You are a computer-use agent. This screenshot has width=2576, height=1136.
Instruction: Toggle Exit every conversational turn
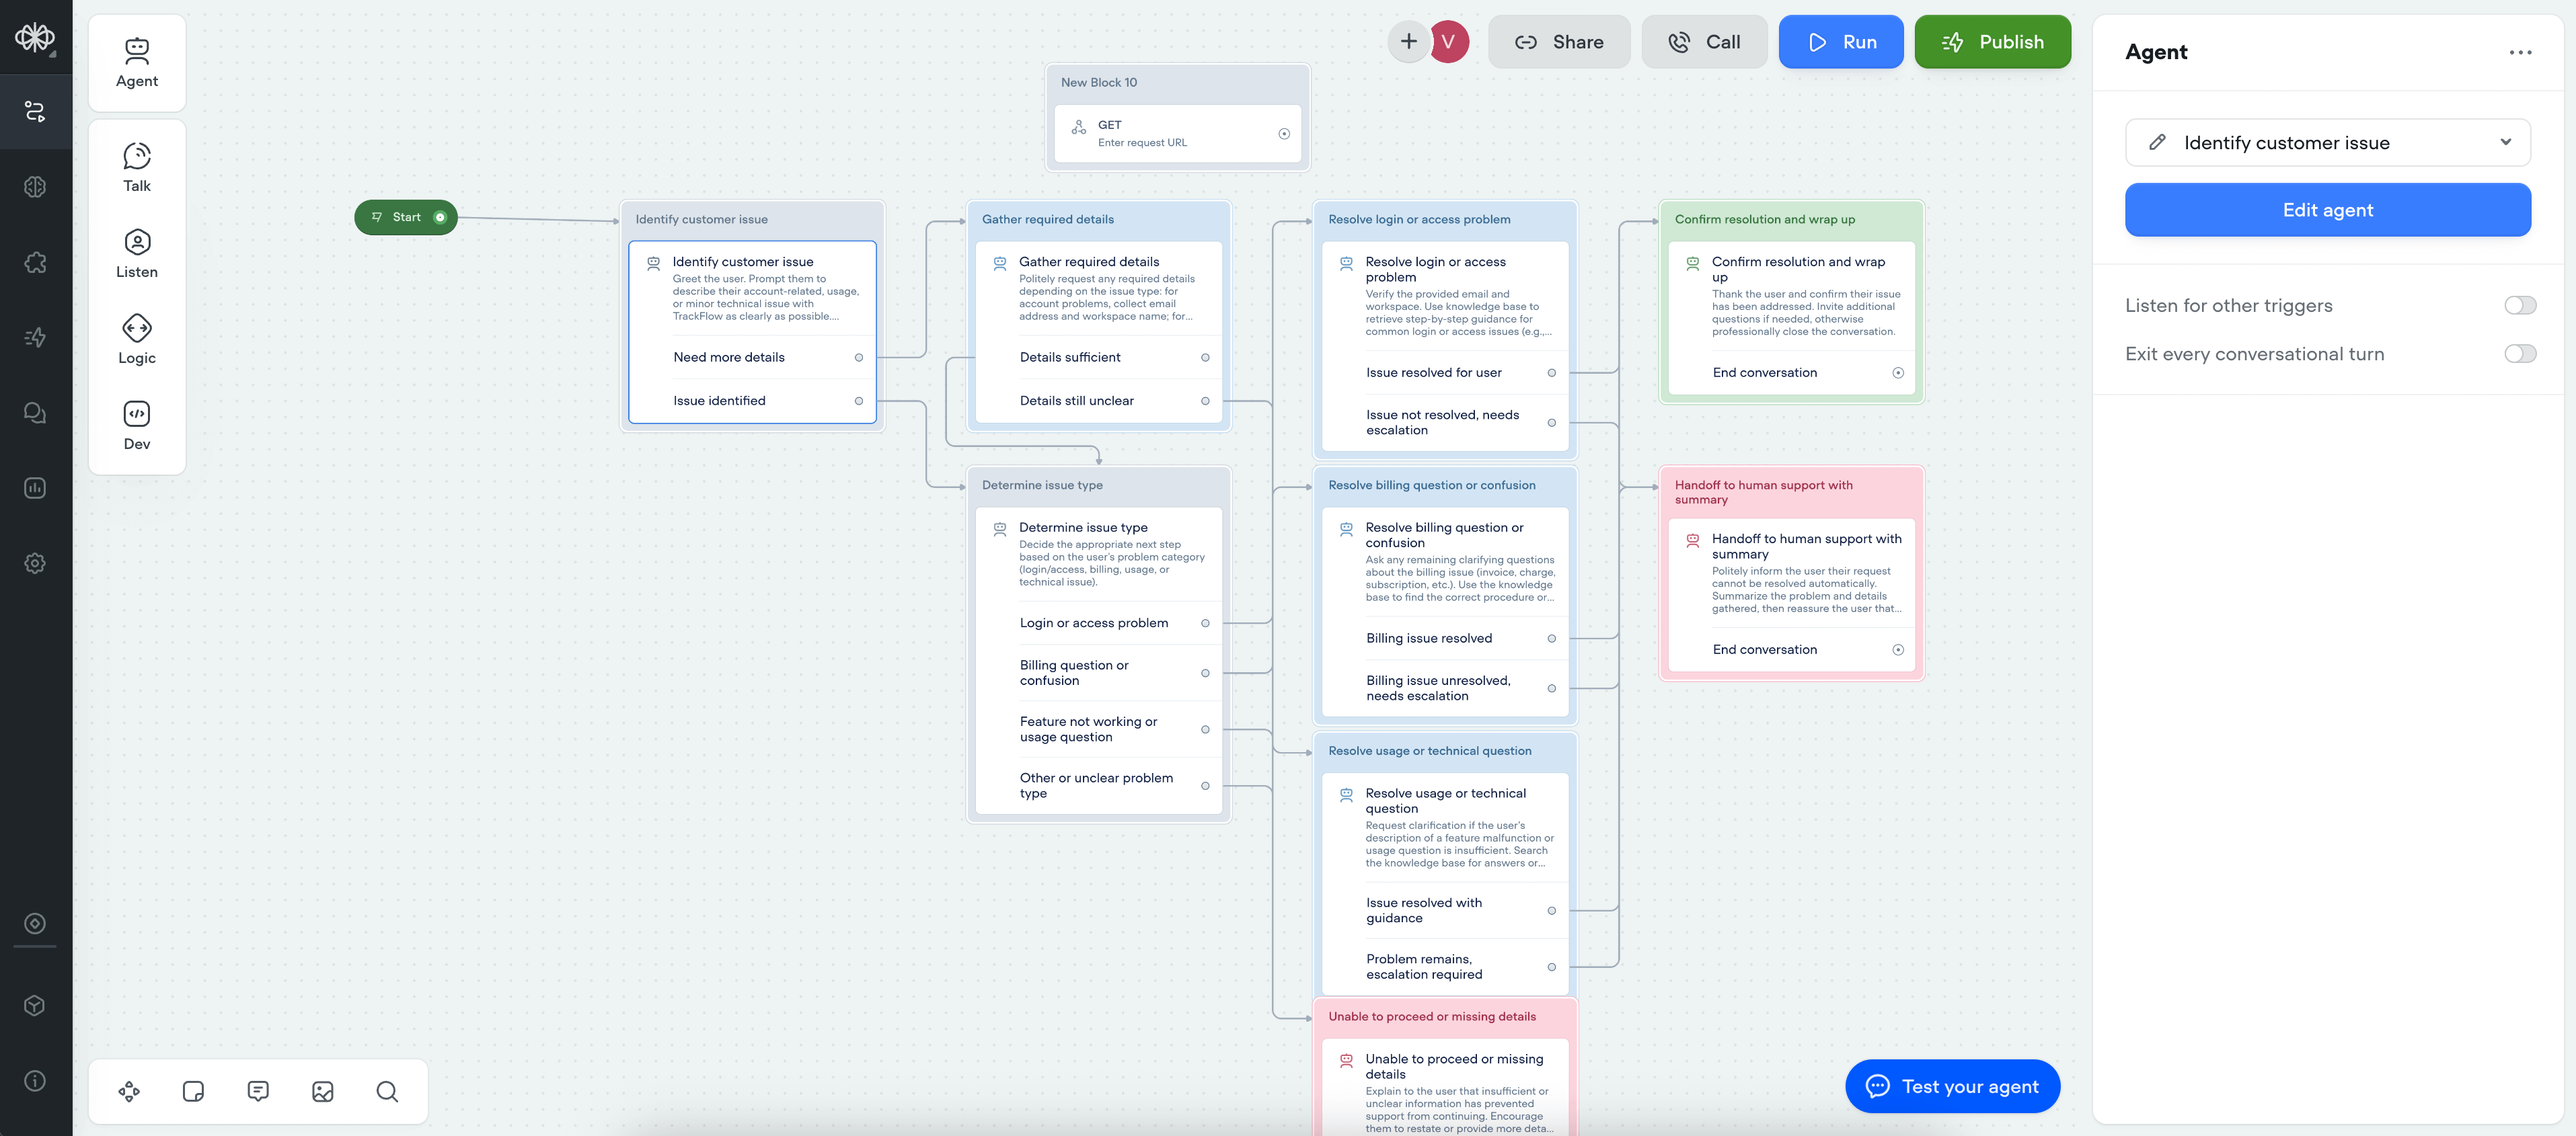[x=2519, y=354]
